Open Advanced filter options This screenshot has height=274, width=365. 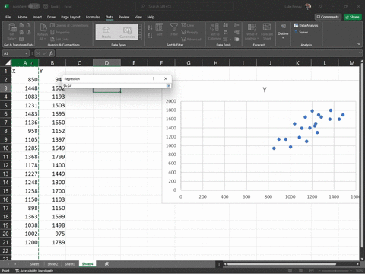click(x=191, y=39)
